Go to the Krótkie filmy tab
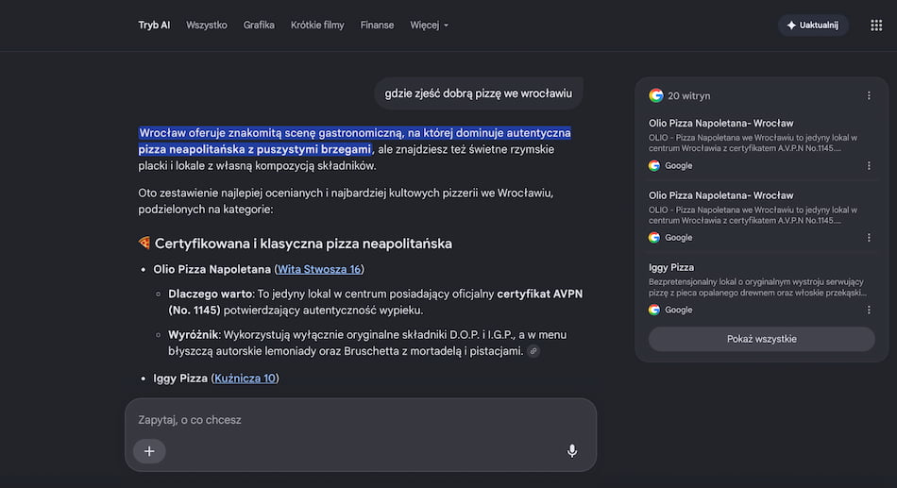Image resolution: width=897 pixels, height=488 pixels. (x=317, y=25)
